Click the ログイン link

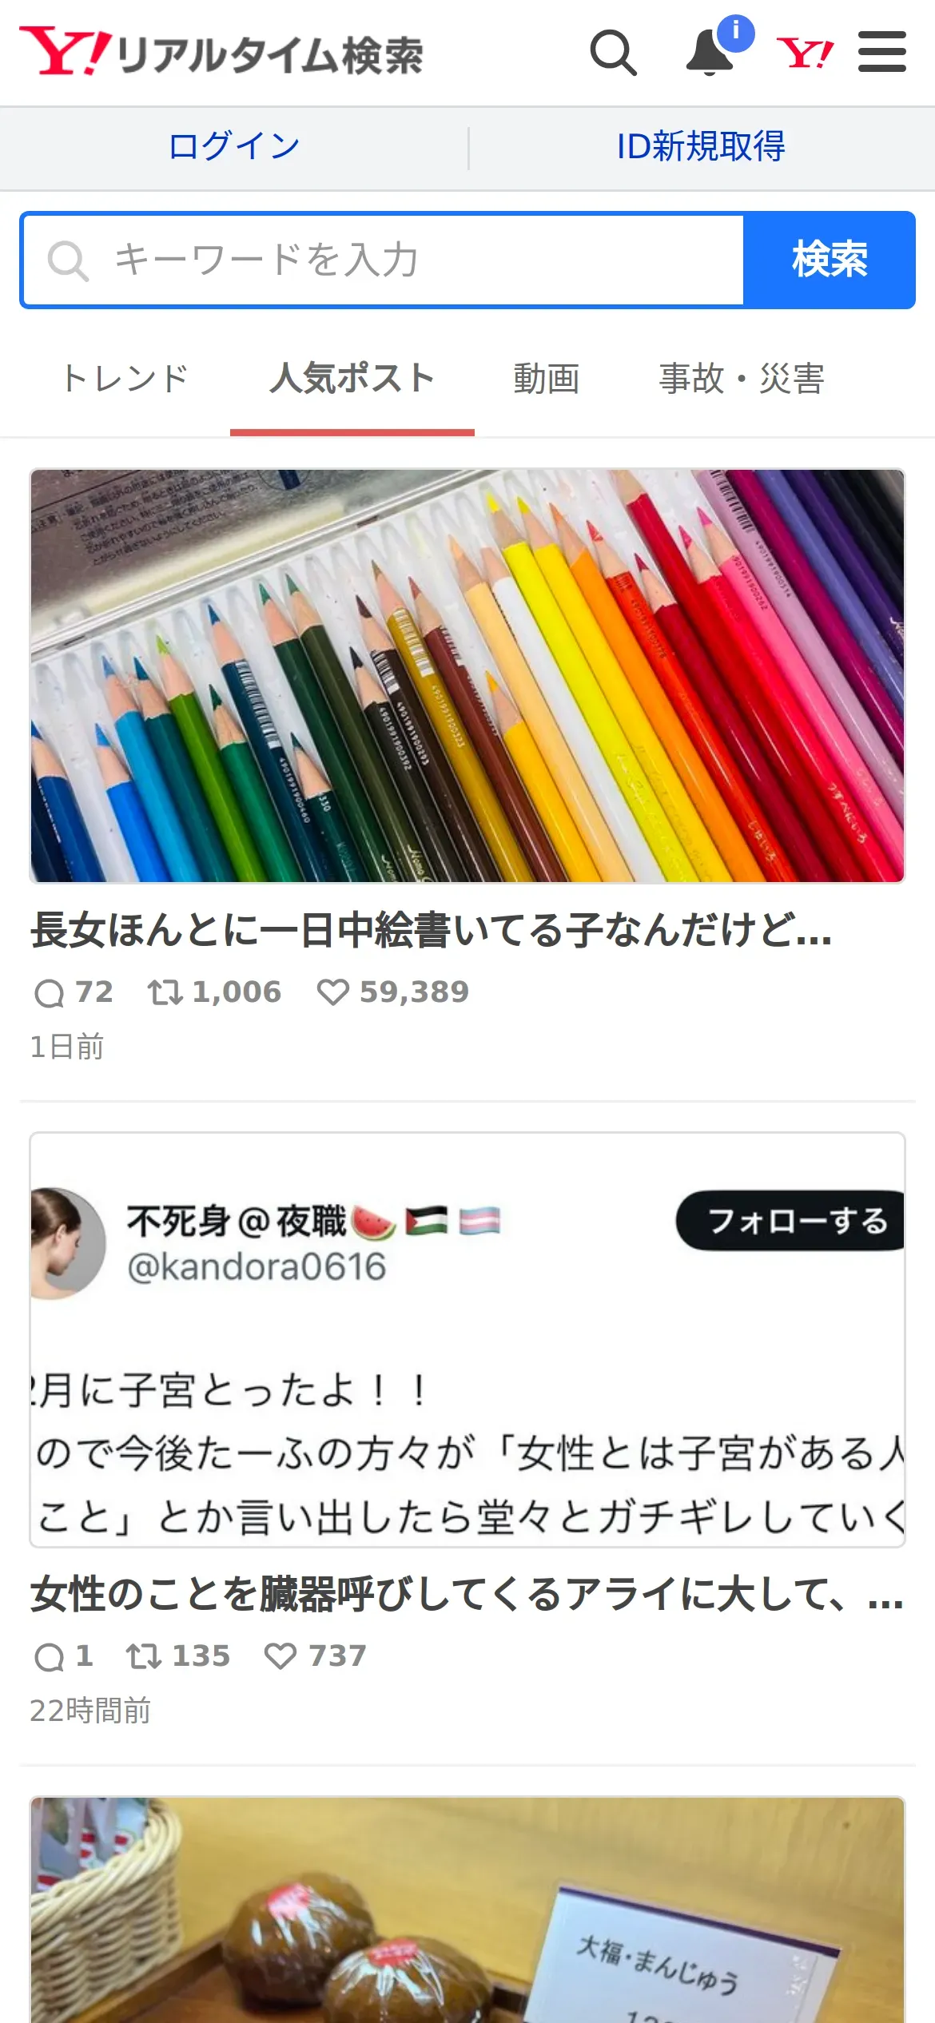point(234,146)
